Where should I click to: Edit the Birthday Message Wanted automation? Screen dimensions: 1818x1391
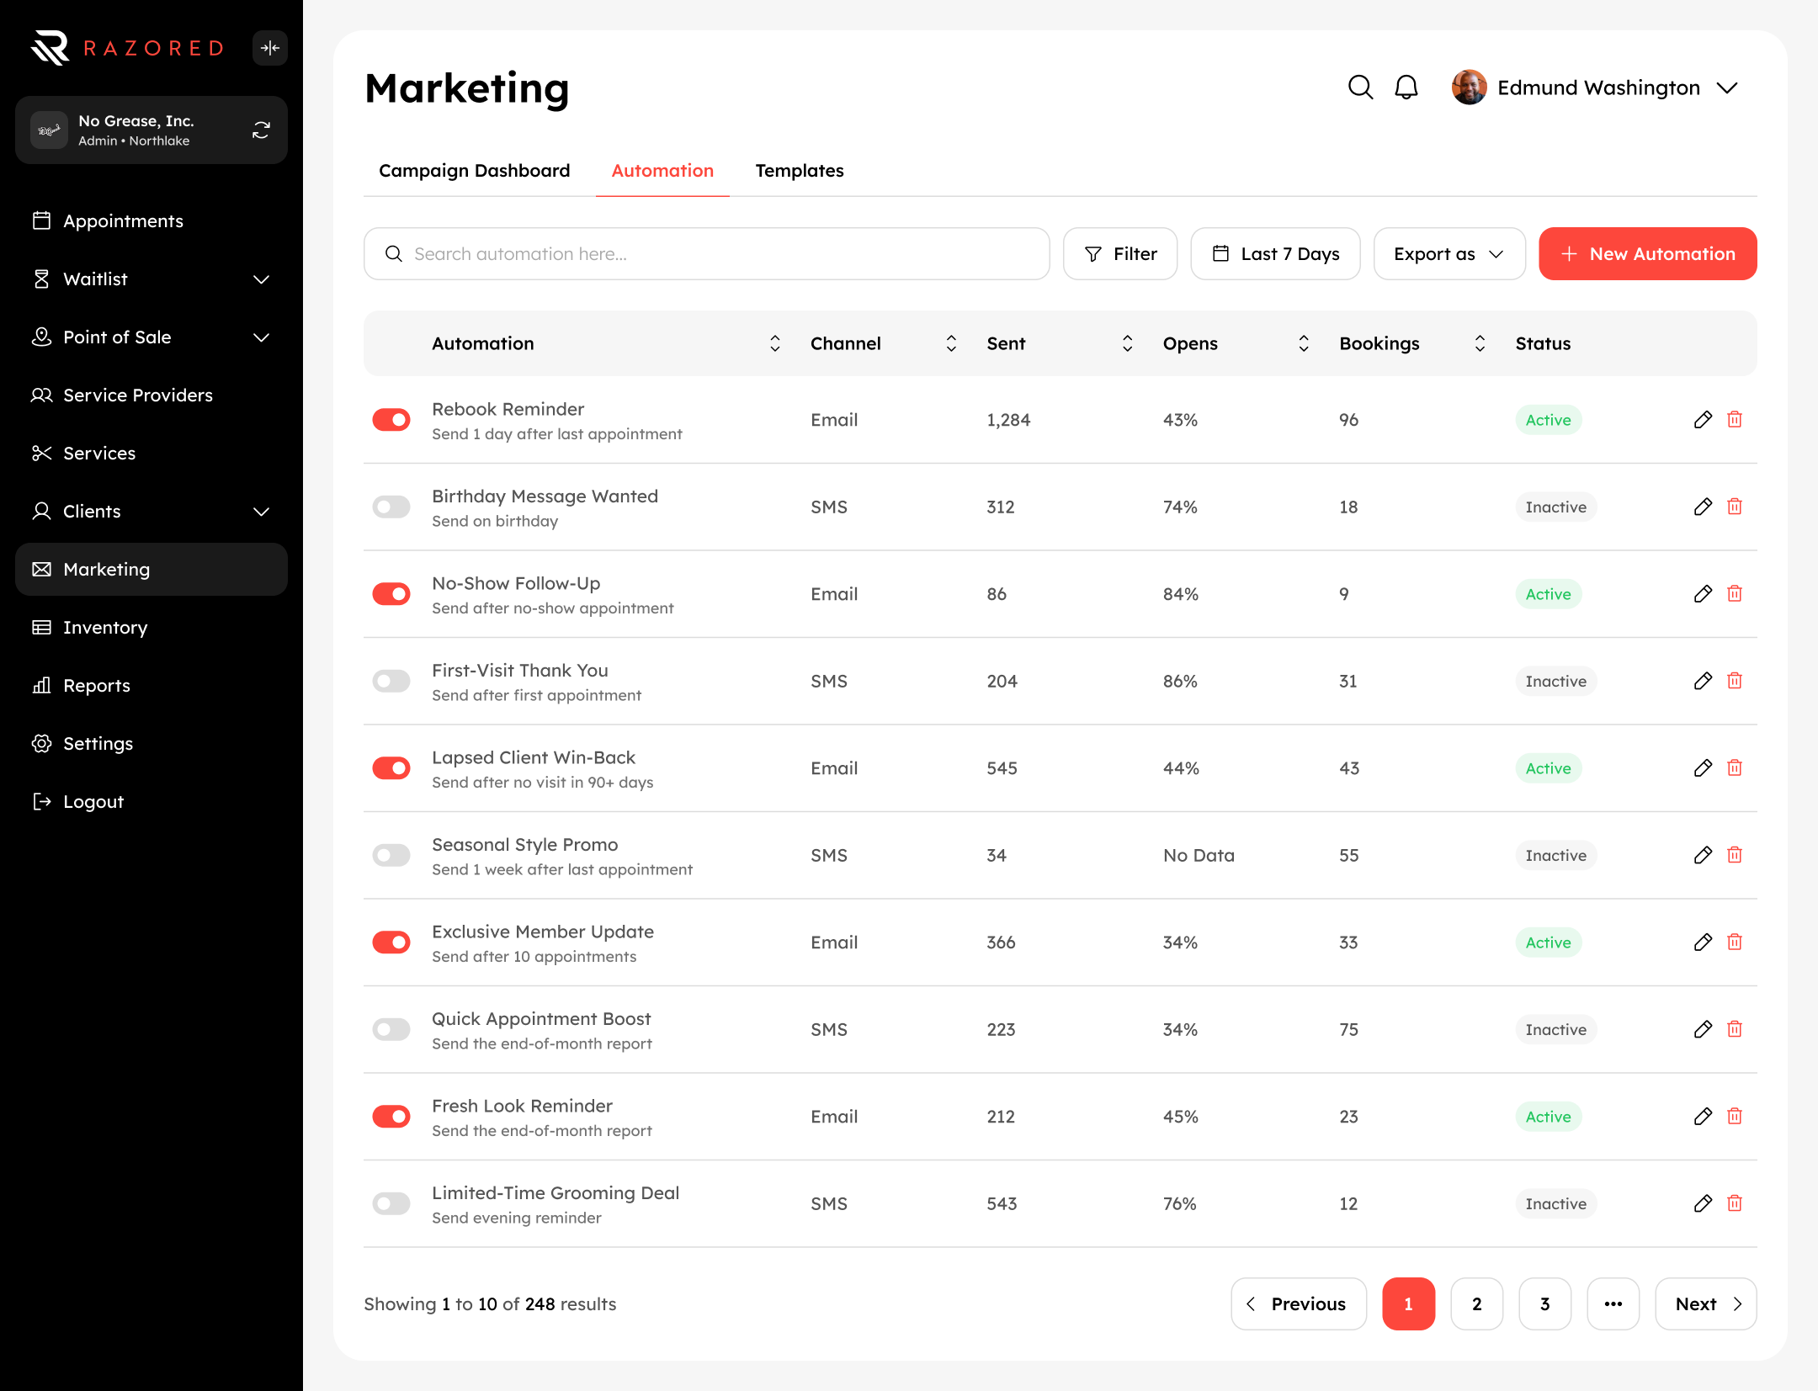click(x=1703, y=507)
